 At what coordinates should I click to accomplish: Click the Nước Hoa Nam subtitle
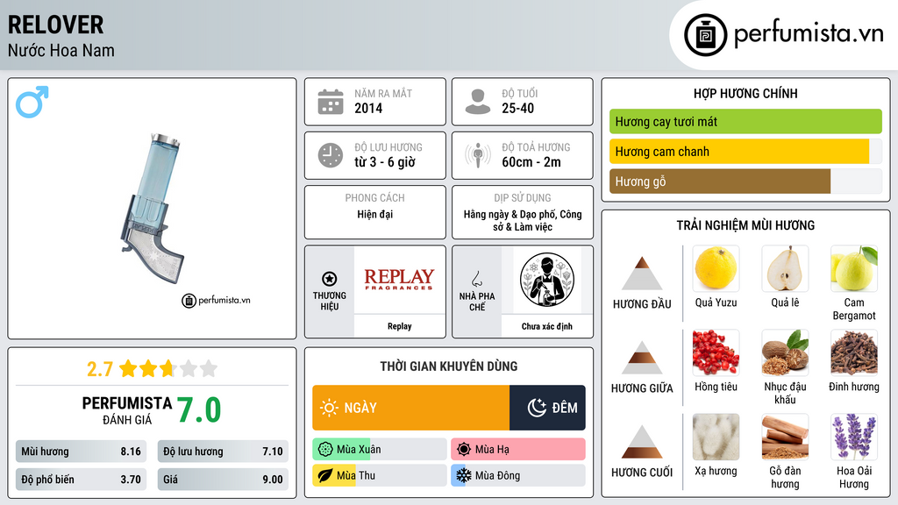pos(61,50)
